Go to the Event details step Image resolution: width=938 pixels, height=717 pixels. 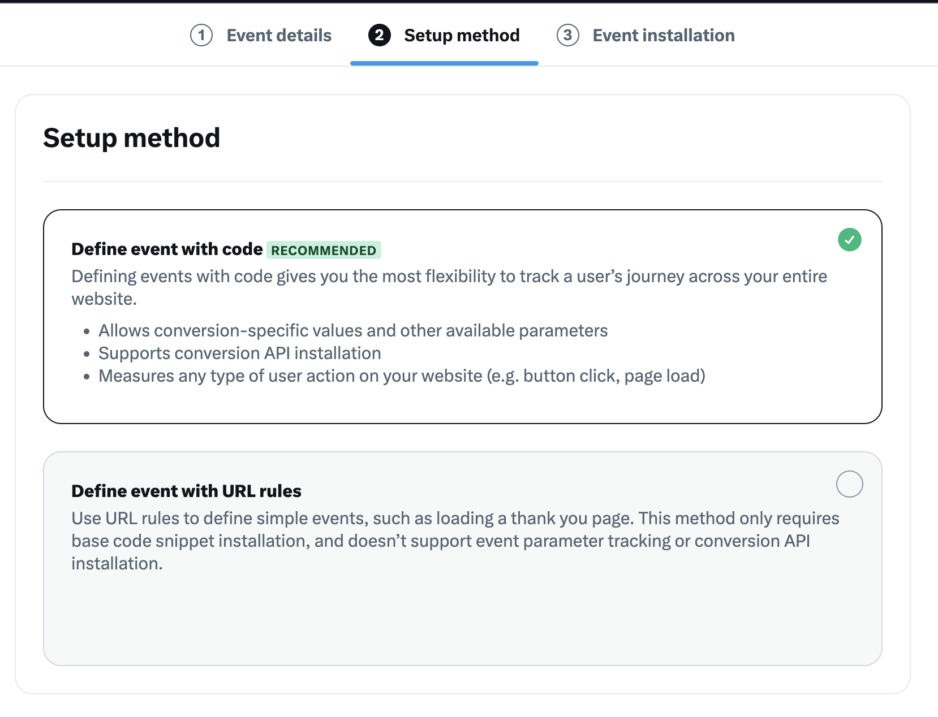point(279,35)
